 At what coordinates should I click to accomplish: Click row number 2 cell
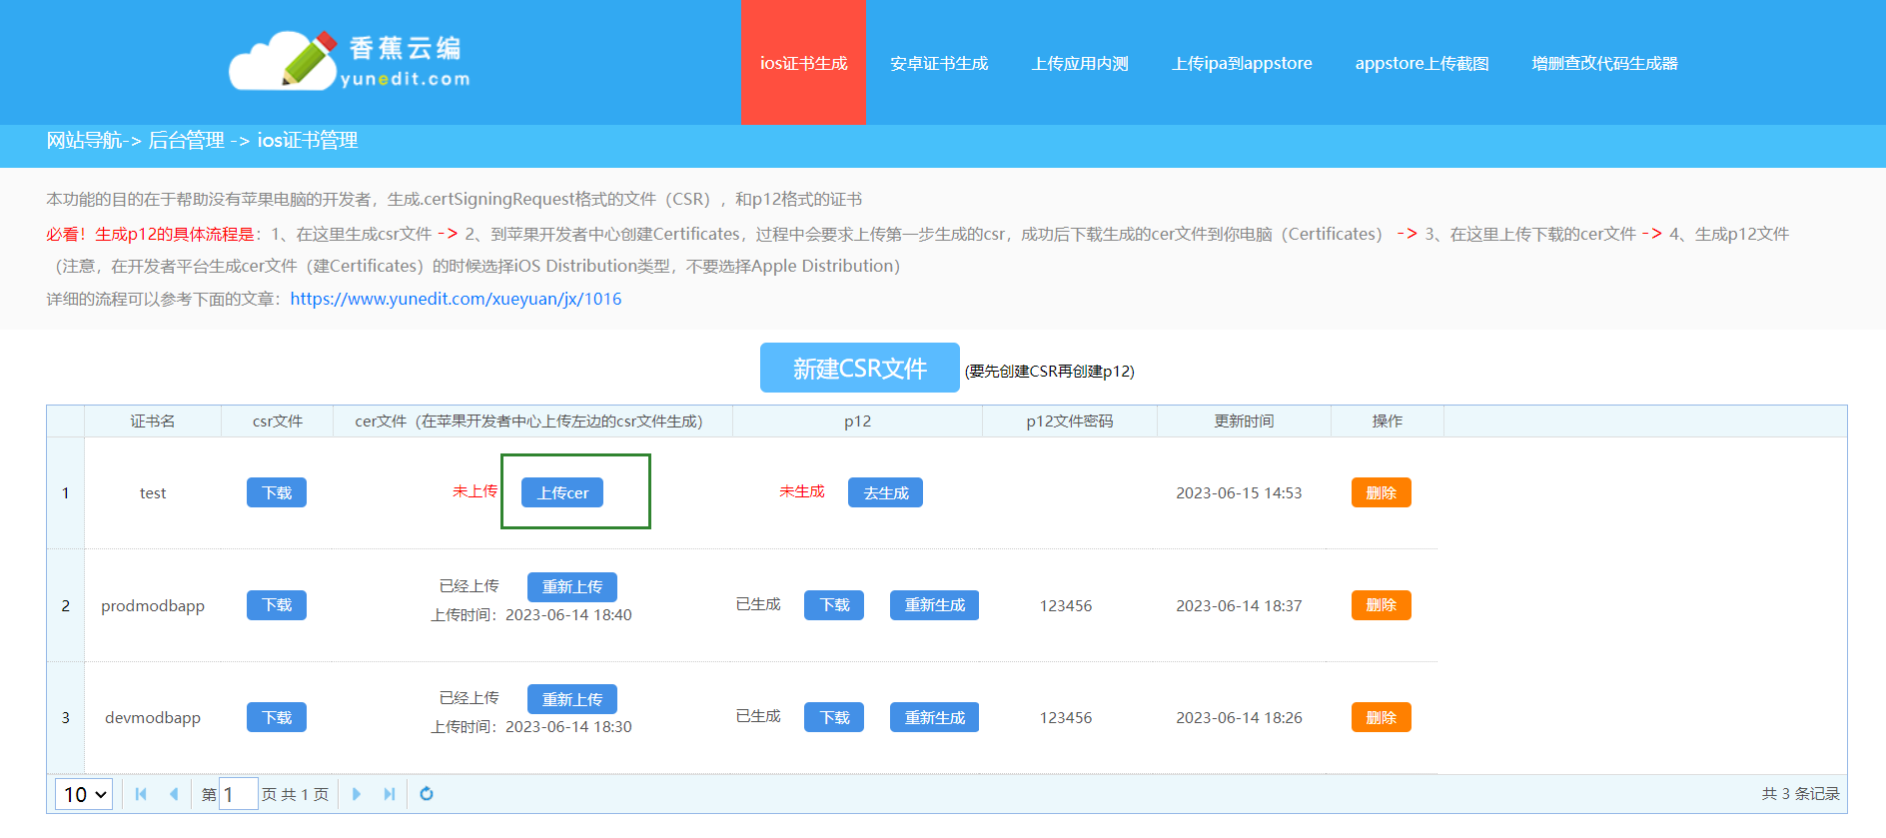66,605
